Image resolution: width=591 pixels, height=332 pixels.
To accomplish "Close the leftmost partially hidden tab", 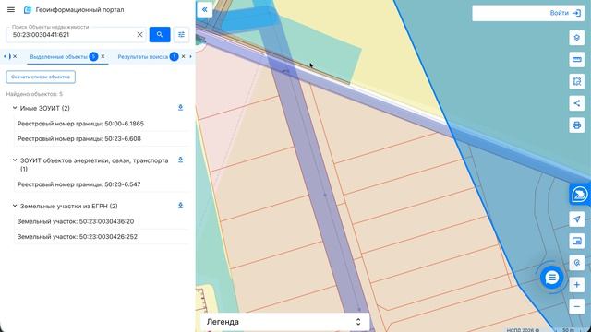I will 15,56.
